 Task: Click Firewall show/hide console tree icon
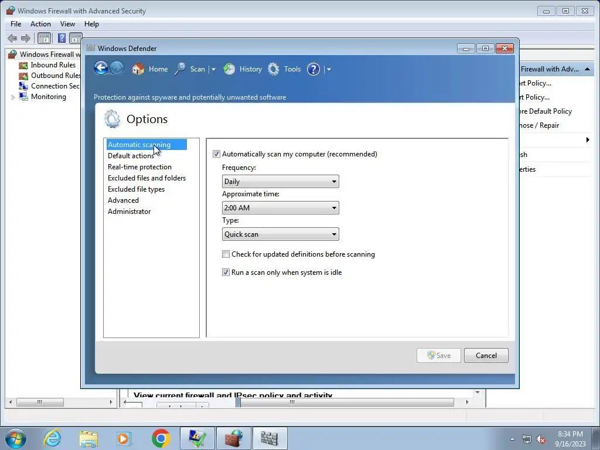[45, 38]
